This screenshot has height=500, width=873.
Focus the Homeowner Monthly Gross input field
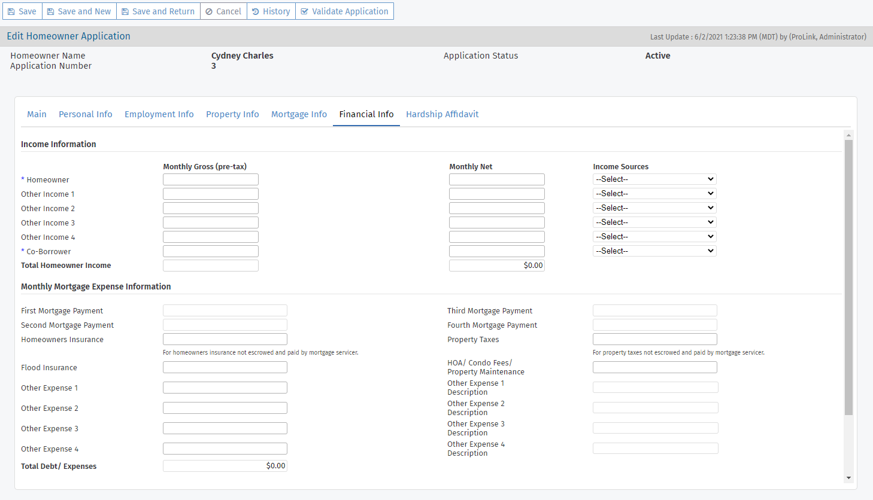click(x=211, y=179)
